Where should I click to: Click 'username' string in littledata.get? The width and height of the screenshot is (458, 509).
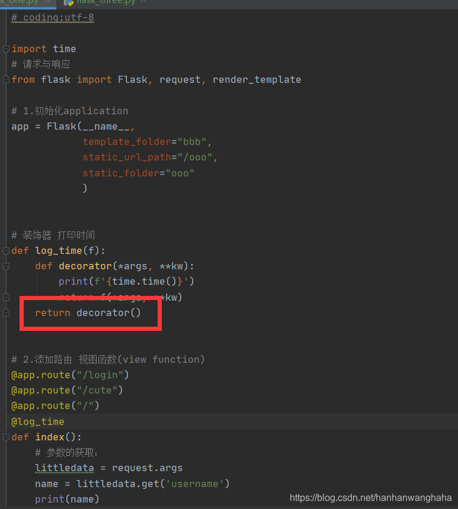coord(195,484)
